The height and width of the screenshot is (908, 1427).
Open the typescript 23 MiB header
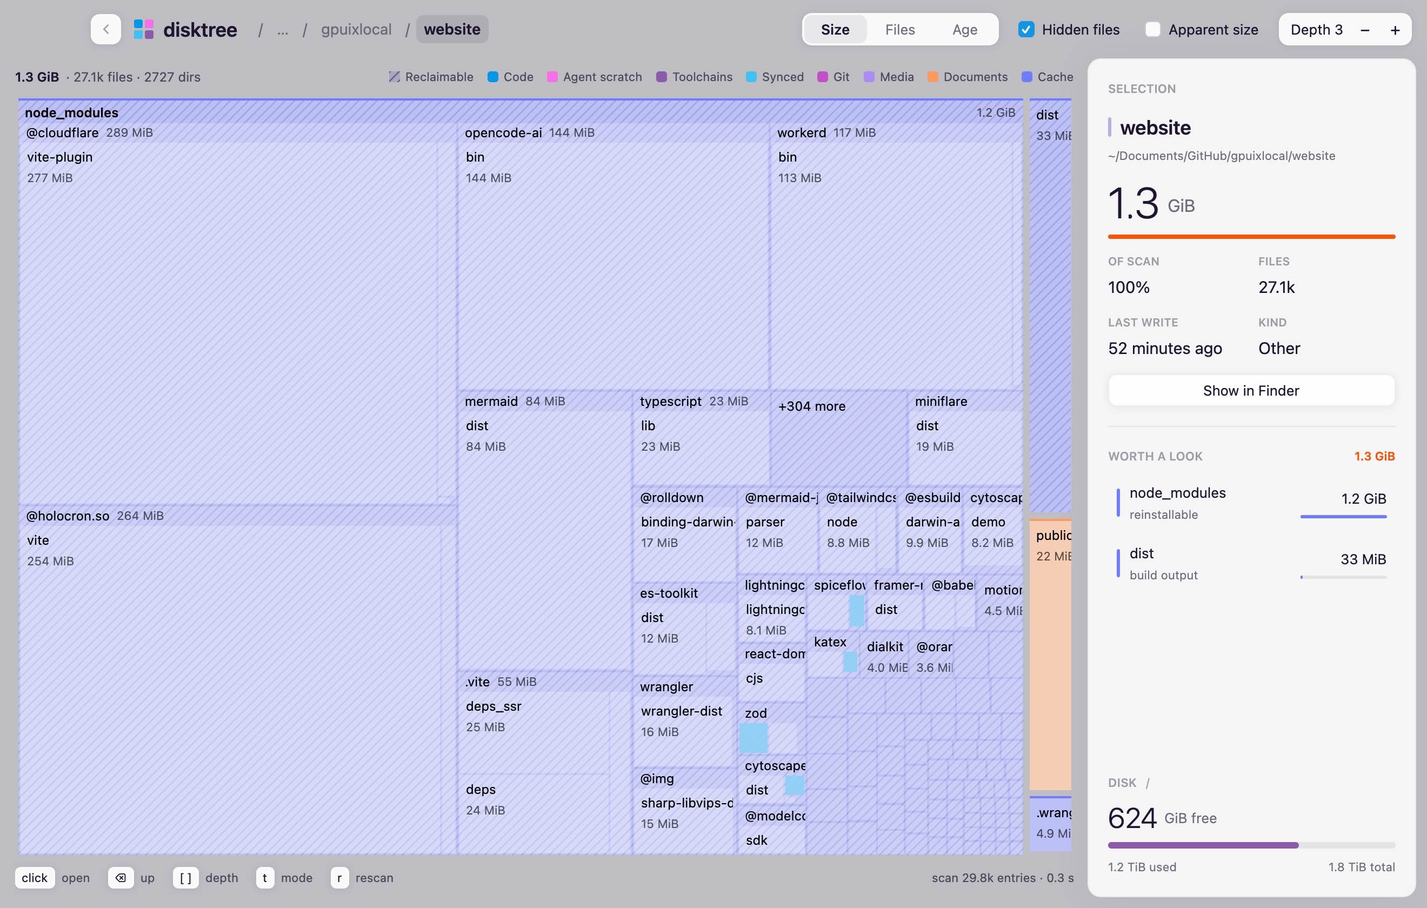click(x=701, y=400)
